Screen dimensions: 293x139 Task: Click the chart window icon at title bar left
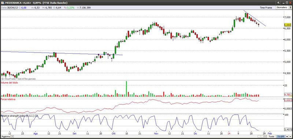[x=3, y=3]
